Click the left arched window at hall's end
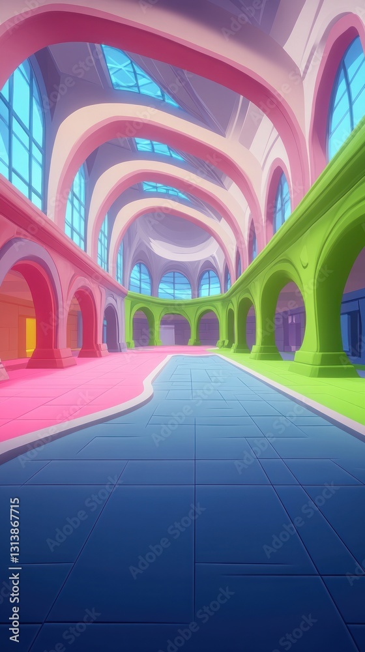The width and height of the screenshot is (365, 652). [140, 278]
